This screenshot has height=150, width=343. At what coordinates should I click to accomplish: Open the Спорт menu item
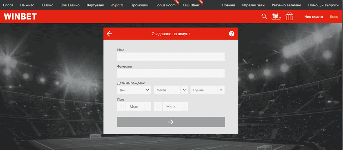click(x=8, y=5)
